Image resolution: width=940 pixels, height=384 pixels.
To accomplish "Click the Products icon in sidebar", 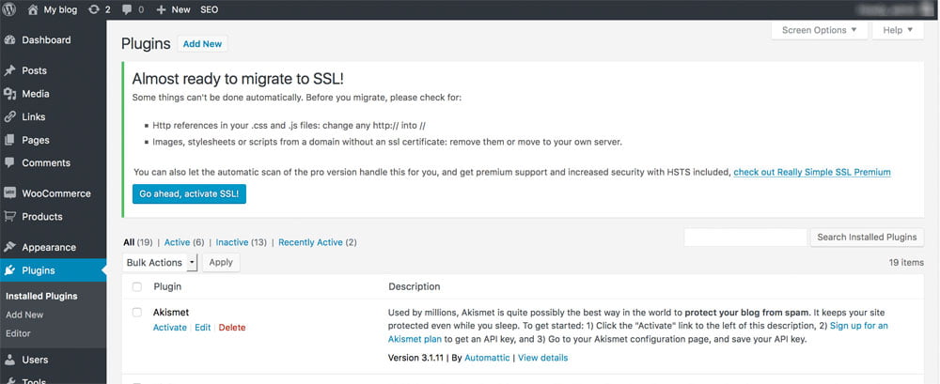I will [x=9, y=216].
